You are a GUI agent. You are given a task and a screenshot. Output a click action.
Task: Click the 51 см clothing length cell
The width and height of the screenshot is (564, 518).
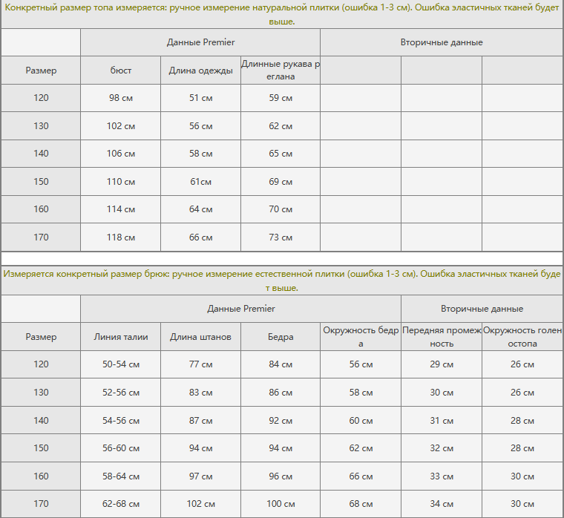200,98
